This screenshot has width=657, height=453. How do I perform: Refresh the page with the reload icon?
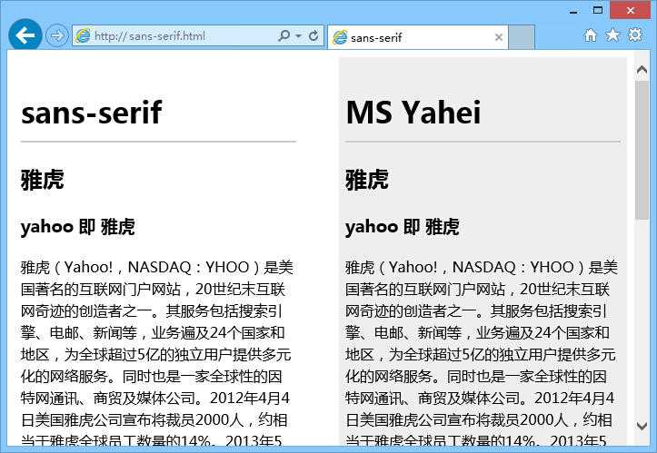(x=314, y=36)
